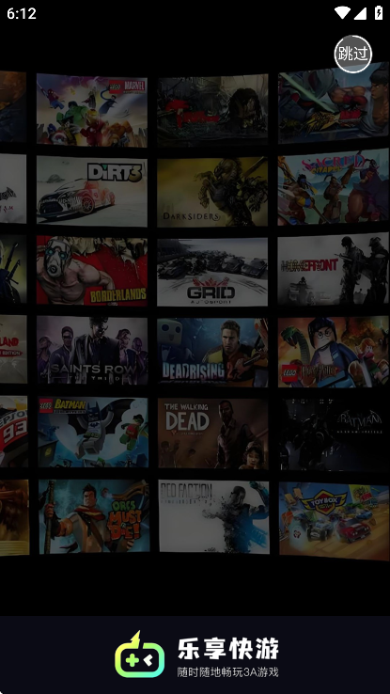Tap the 跳过 skip button
Image resolution: width=390 pixels, height=694 pixels.
[x=352, y=54]
